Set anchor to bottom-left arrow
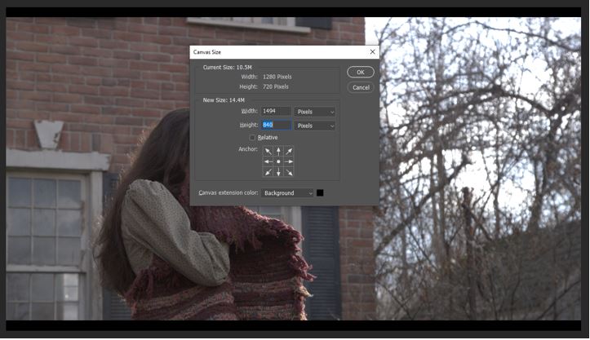Screen dimensions: 590x340 [268, 172]
